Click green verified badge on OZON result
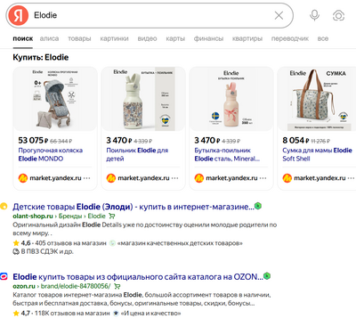Screen dimensions: 356x327 tap(267, 276)
